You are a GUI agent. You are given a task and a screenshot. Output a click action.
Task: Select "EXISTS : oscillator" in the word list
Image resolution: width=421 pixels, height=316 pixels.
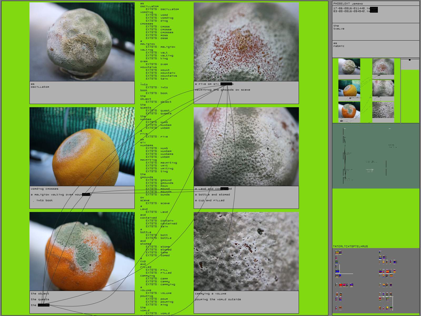pos(162,9)
